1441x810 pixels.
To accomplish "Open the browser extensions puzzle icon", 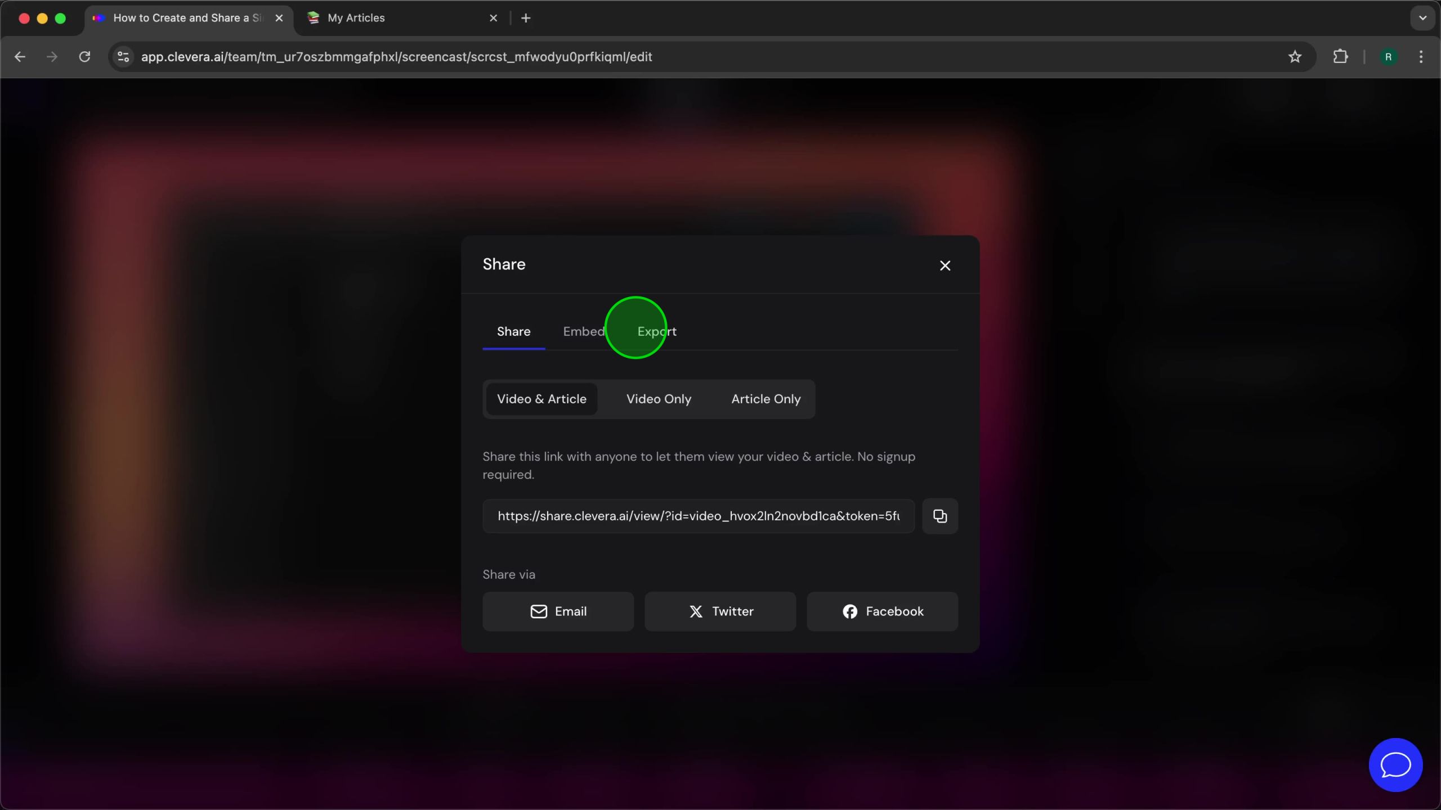I will (x=1340, y=57).
